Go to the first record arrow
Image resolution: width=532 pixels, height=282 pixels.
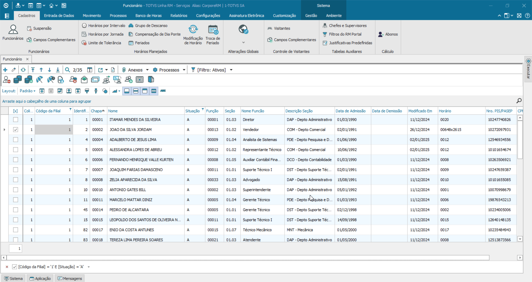[33, 70]
